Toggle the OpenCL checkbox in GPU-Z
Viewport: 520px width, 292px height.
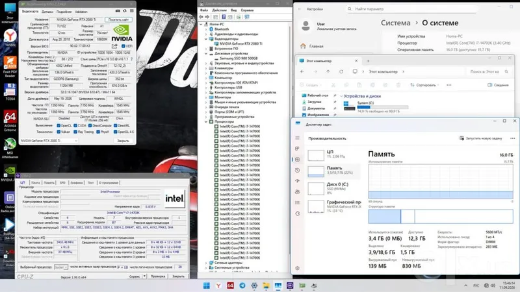[x=58, y=125]
